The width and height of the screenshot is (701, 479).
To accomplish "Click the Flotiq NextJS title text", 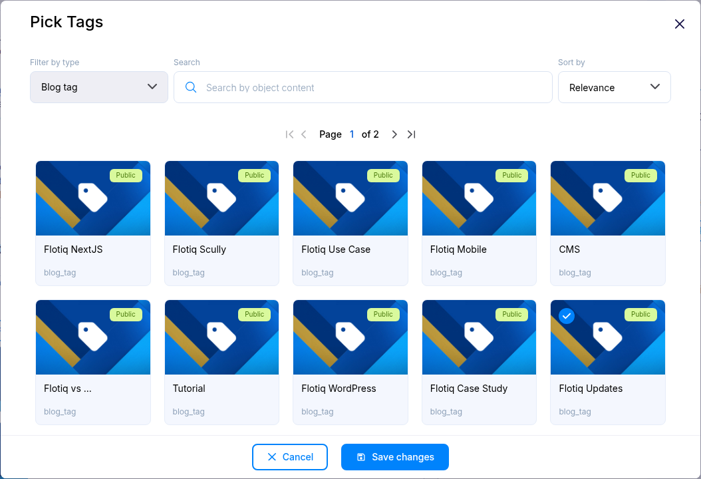I will pyautogui.click(x=73, y=249).
